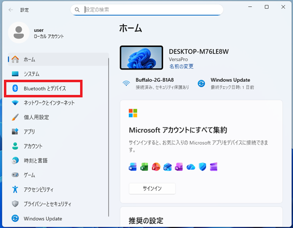
Task: Click the DESKTOP-M76LE8W device name
Action: tap(199, 51)
